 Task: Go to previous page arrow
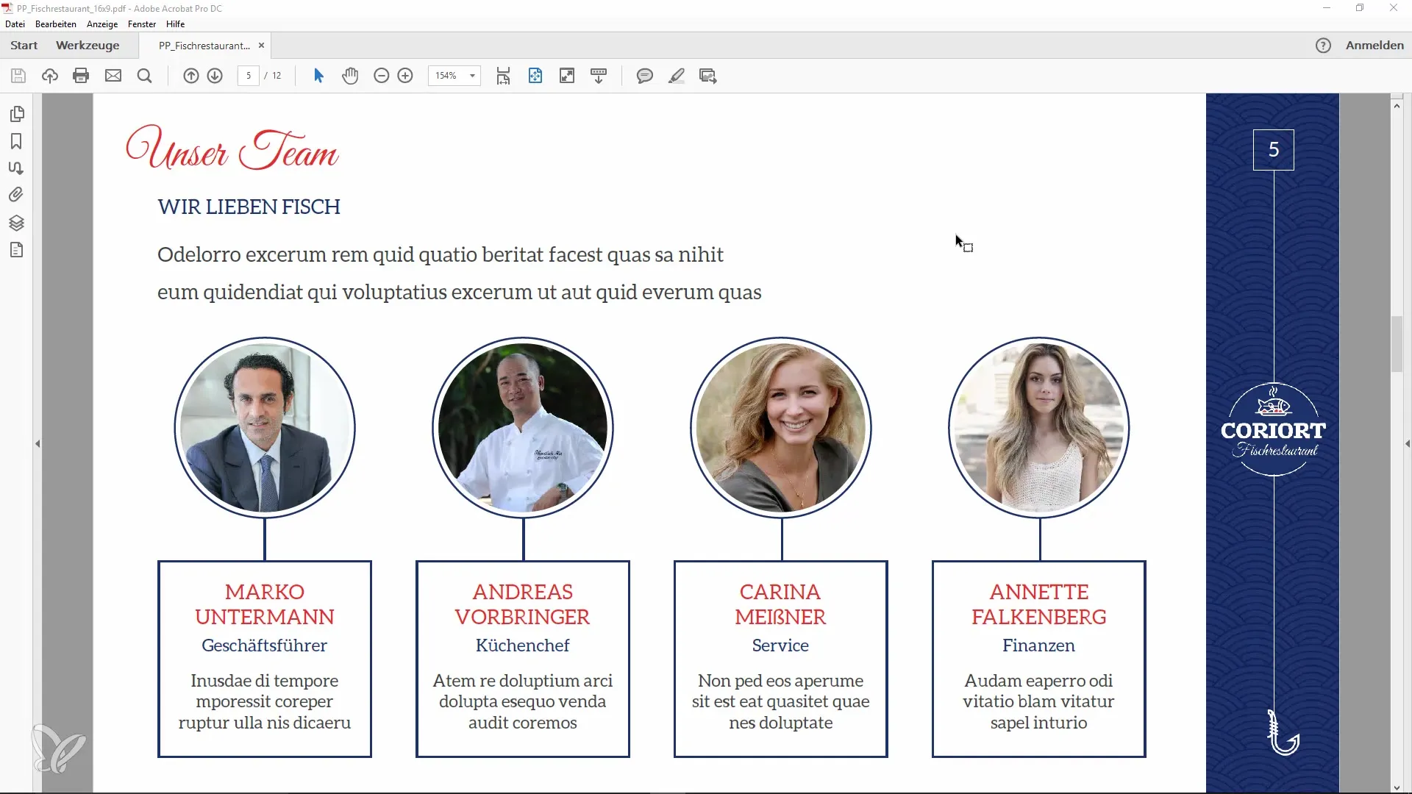tap(191, 76)
